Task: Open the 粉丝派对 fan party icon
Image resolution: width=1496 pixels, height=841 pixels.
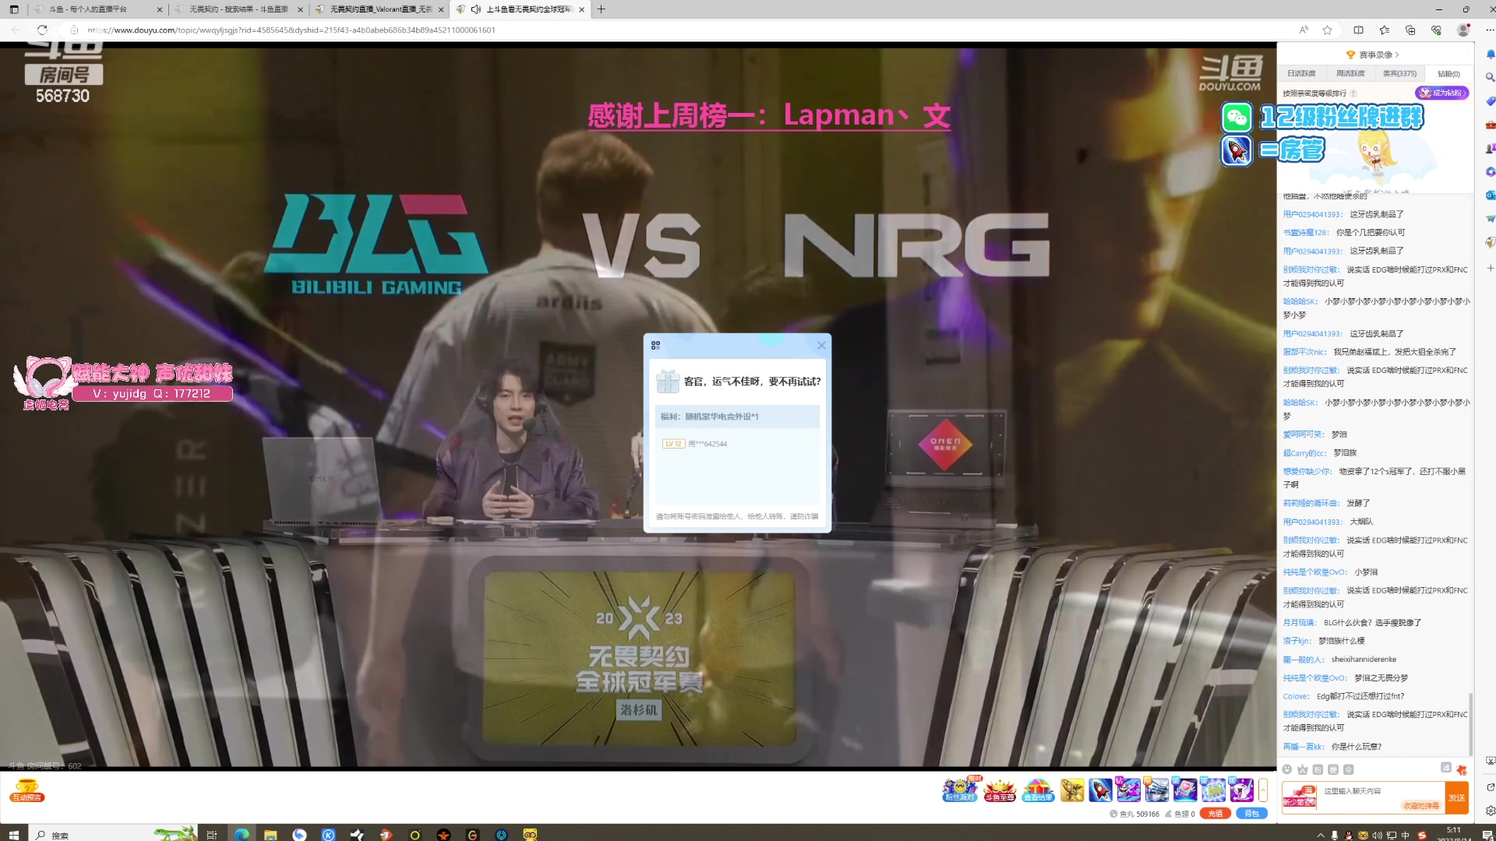Action: 960,789
